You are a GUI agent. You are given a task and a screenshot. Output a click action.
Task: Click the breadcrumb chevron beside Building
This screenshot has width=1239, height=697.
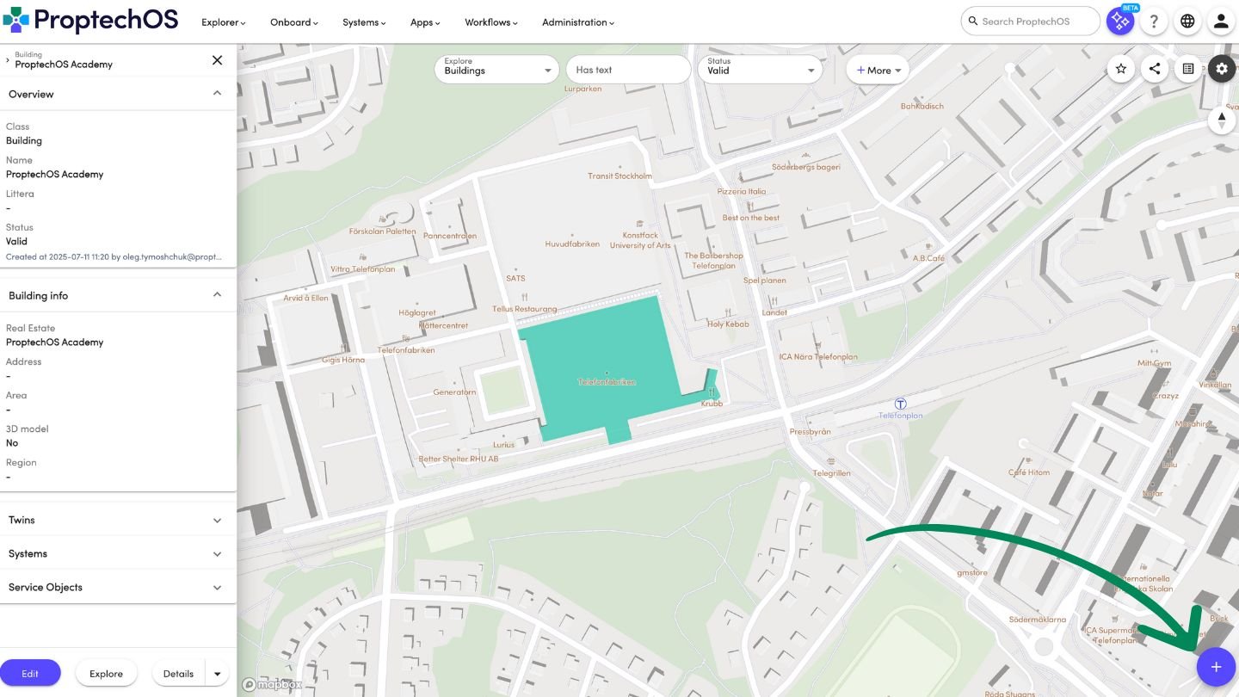8,59
